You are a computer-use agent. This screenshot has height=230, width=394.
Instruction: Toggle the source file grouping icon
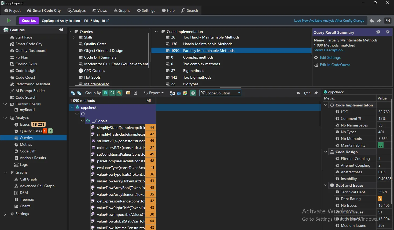[135, 93]
